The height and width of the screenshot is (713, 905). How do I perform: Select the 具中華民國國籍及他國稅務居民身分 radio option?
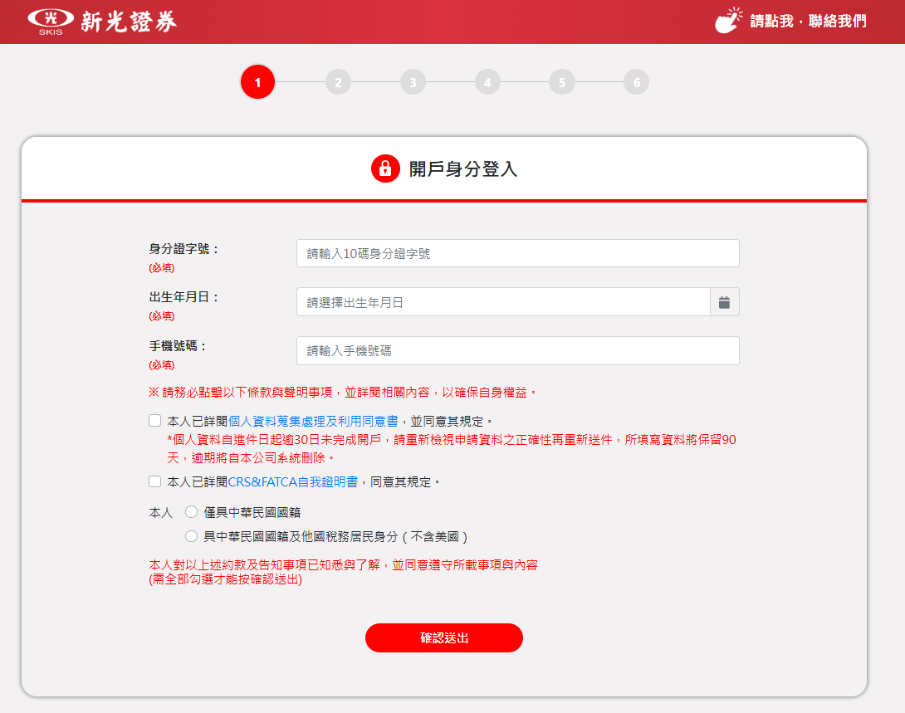tap(189, 535)
